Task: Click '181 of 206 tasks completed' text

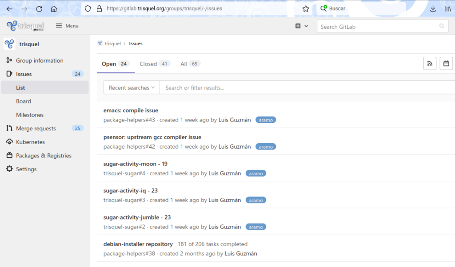Action: 212,244
